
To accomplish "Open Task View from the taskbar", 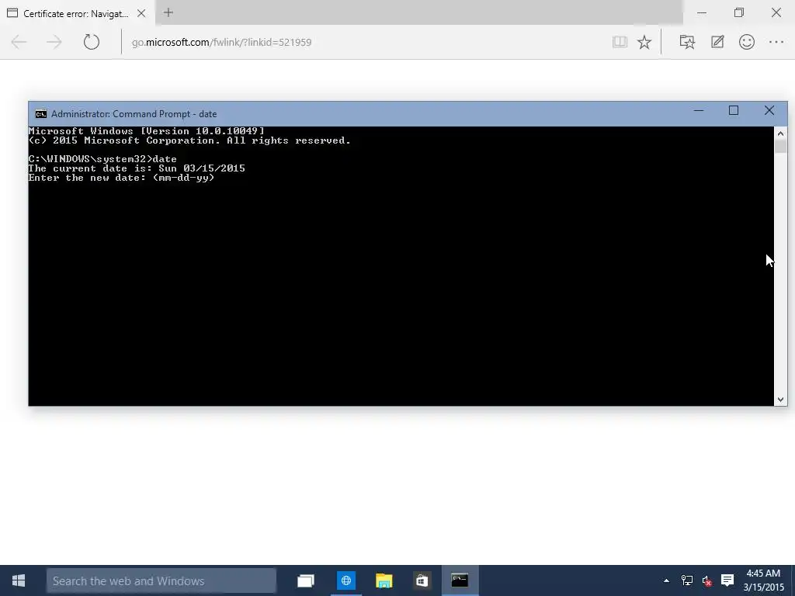I will [306, 580].
